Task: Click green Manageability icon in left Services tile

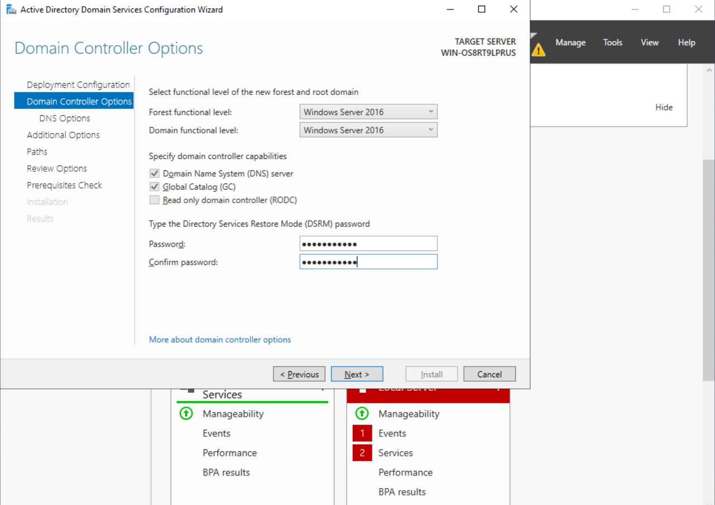Action: [x=186, y=413]
